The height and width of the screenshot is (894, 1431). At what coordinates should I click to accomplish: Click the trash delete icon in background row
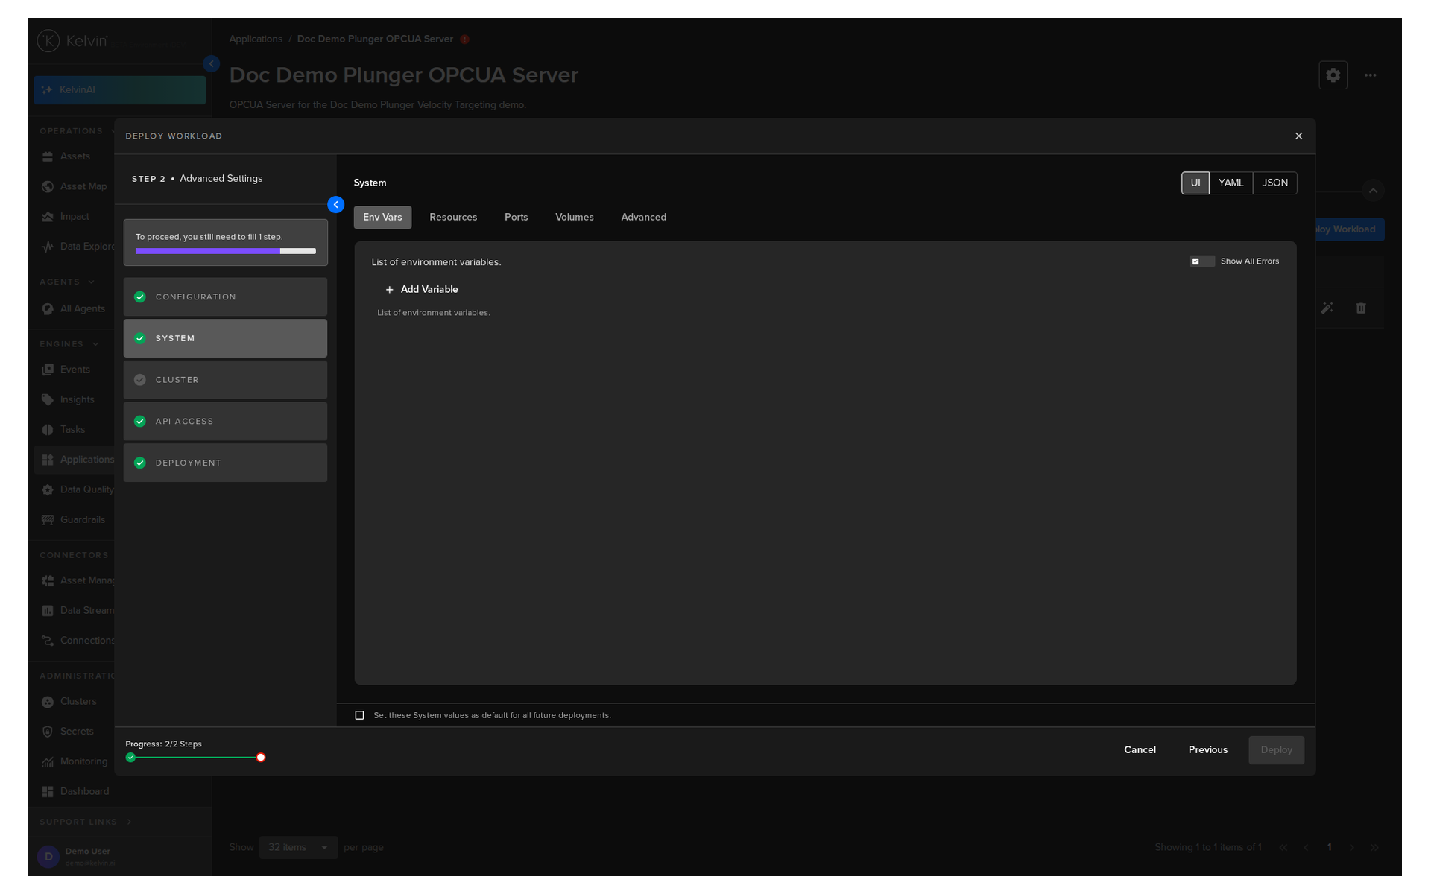1361,308
